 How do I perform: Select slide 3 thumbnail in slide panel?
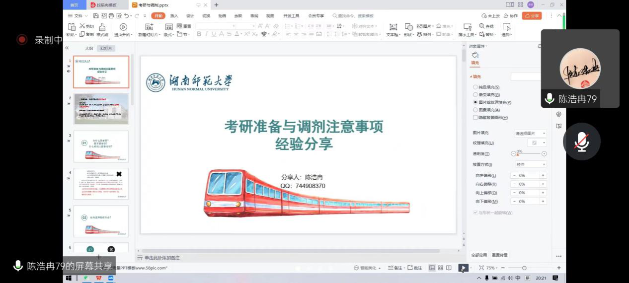(101, 146)
